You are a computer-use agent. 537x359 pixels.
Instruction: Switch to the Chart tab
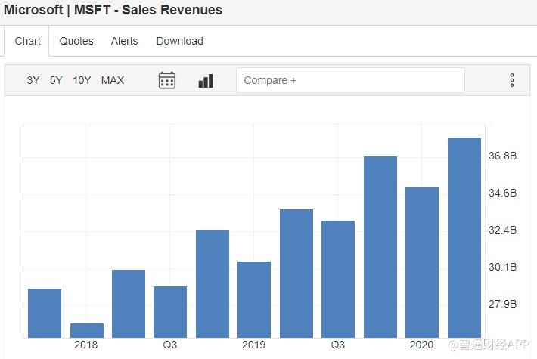pos(28,41)
